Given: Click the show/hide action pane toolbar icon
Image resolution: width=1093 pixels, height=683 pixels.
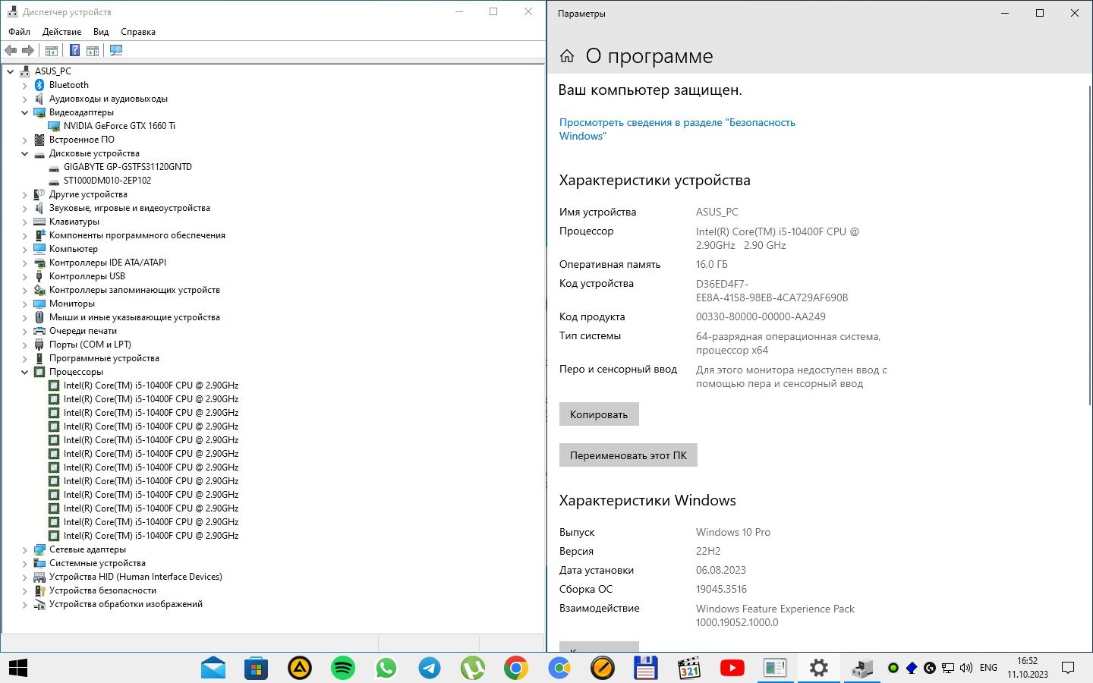Looking at the screenshot, I should 93,51.
